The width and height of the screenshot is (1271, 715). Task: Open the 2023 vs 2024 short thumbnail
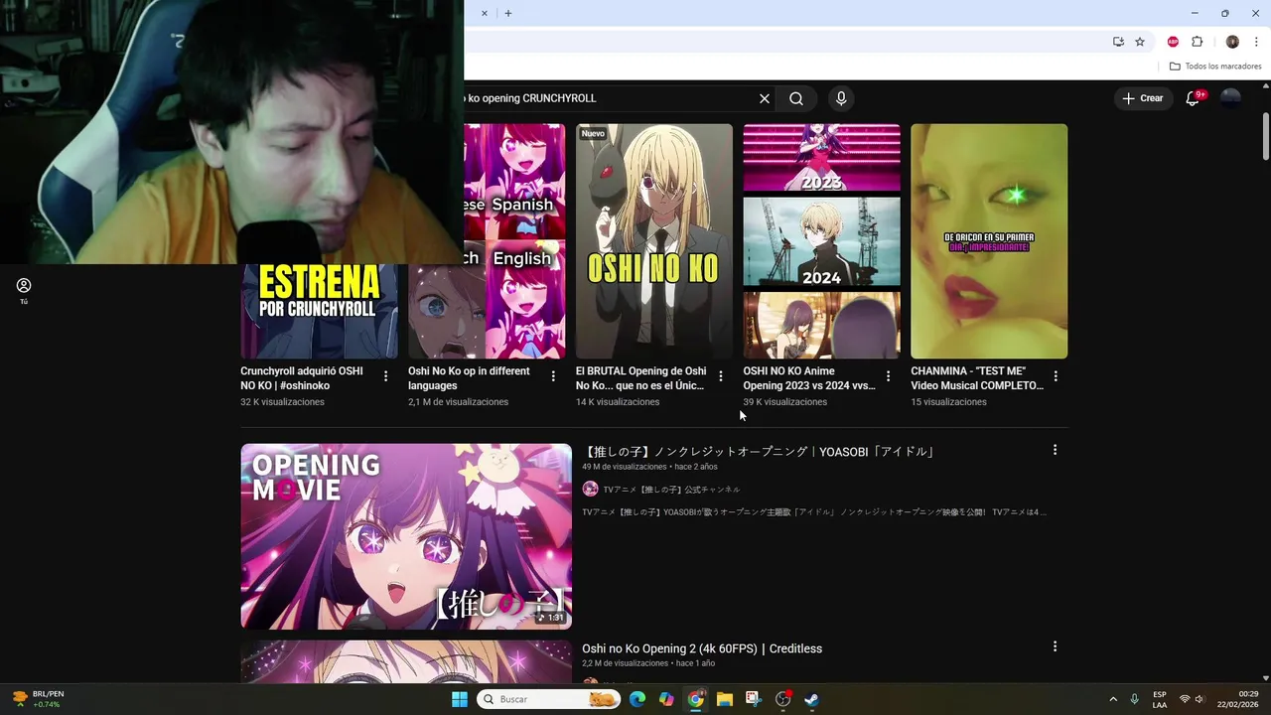pyautogui.click(x=822, y=241)
